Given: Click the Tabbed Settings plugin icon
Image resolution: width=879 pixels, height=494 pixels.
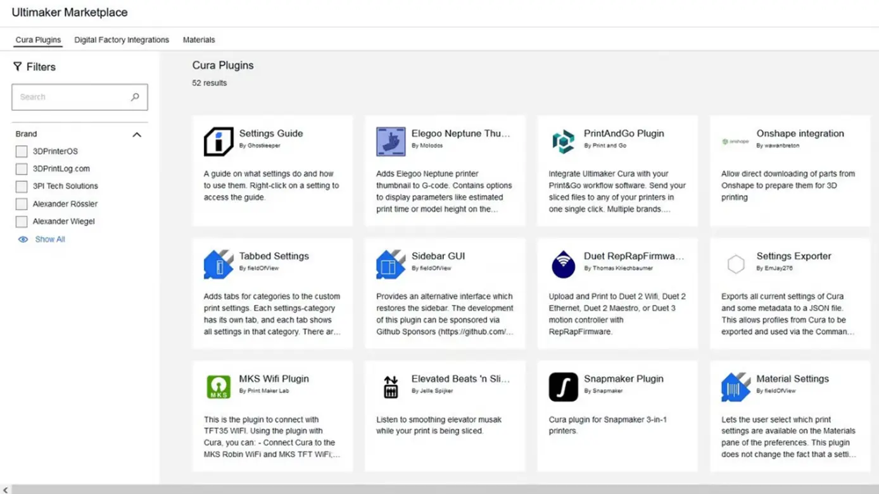Looking at the screenshot, I should tap(218, 264).
